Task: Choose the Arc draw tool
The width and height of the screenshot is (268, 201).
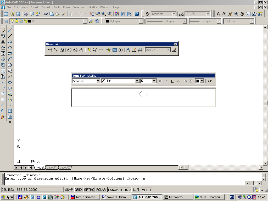Action: click(x=10, y=59)
